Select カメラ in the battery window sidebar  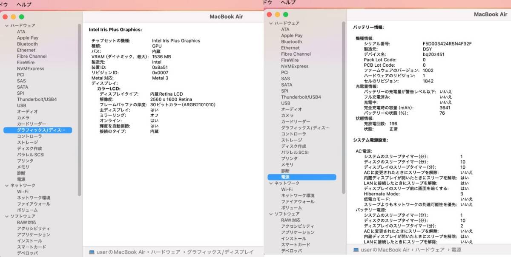(x=287, y=116)
